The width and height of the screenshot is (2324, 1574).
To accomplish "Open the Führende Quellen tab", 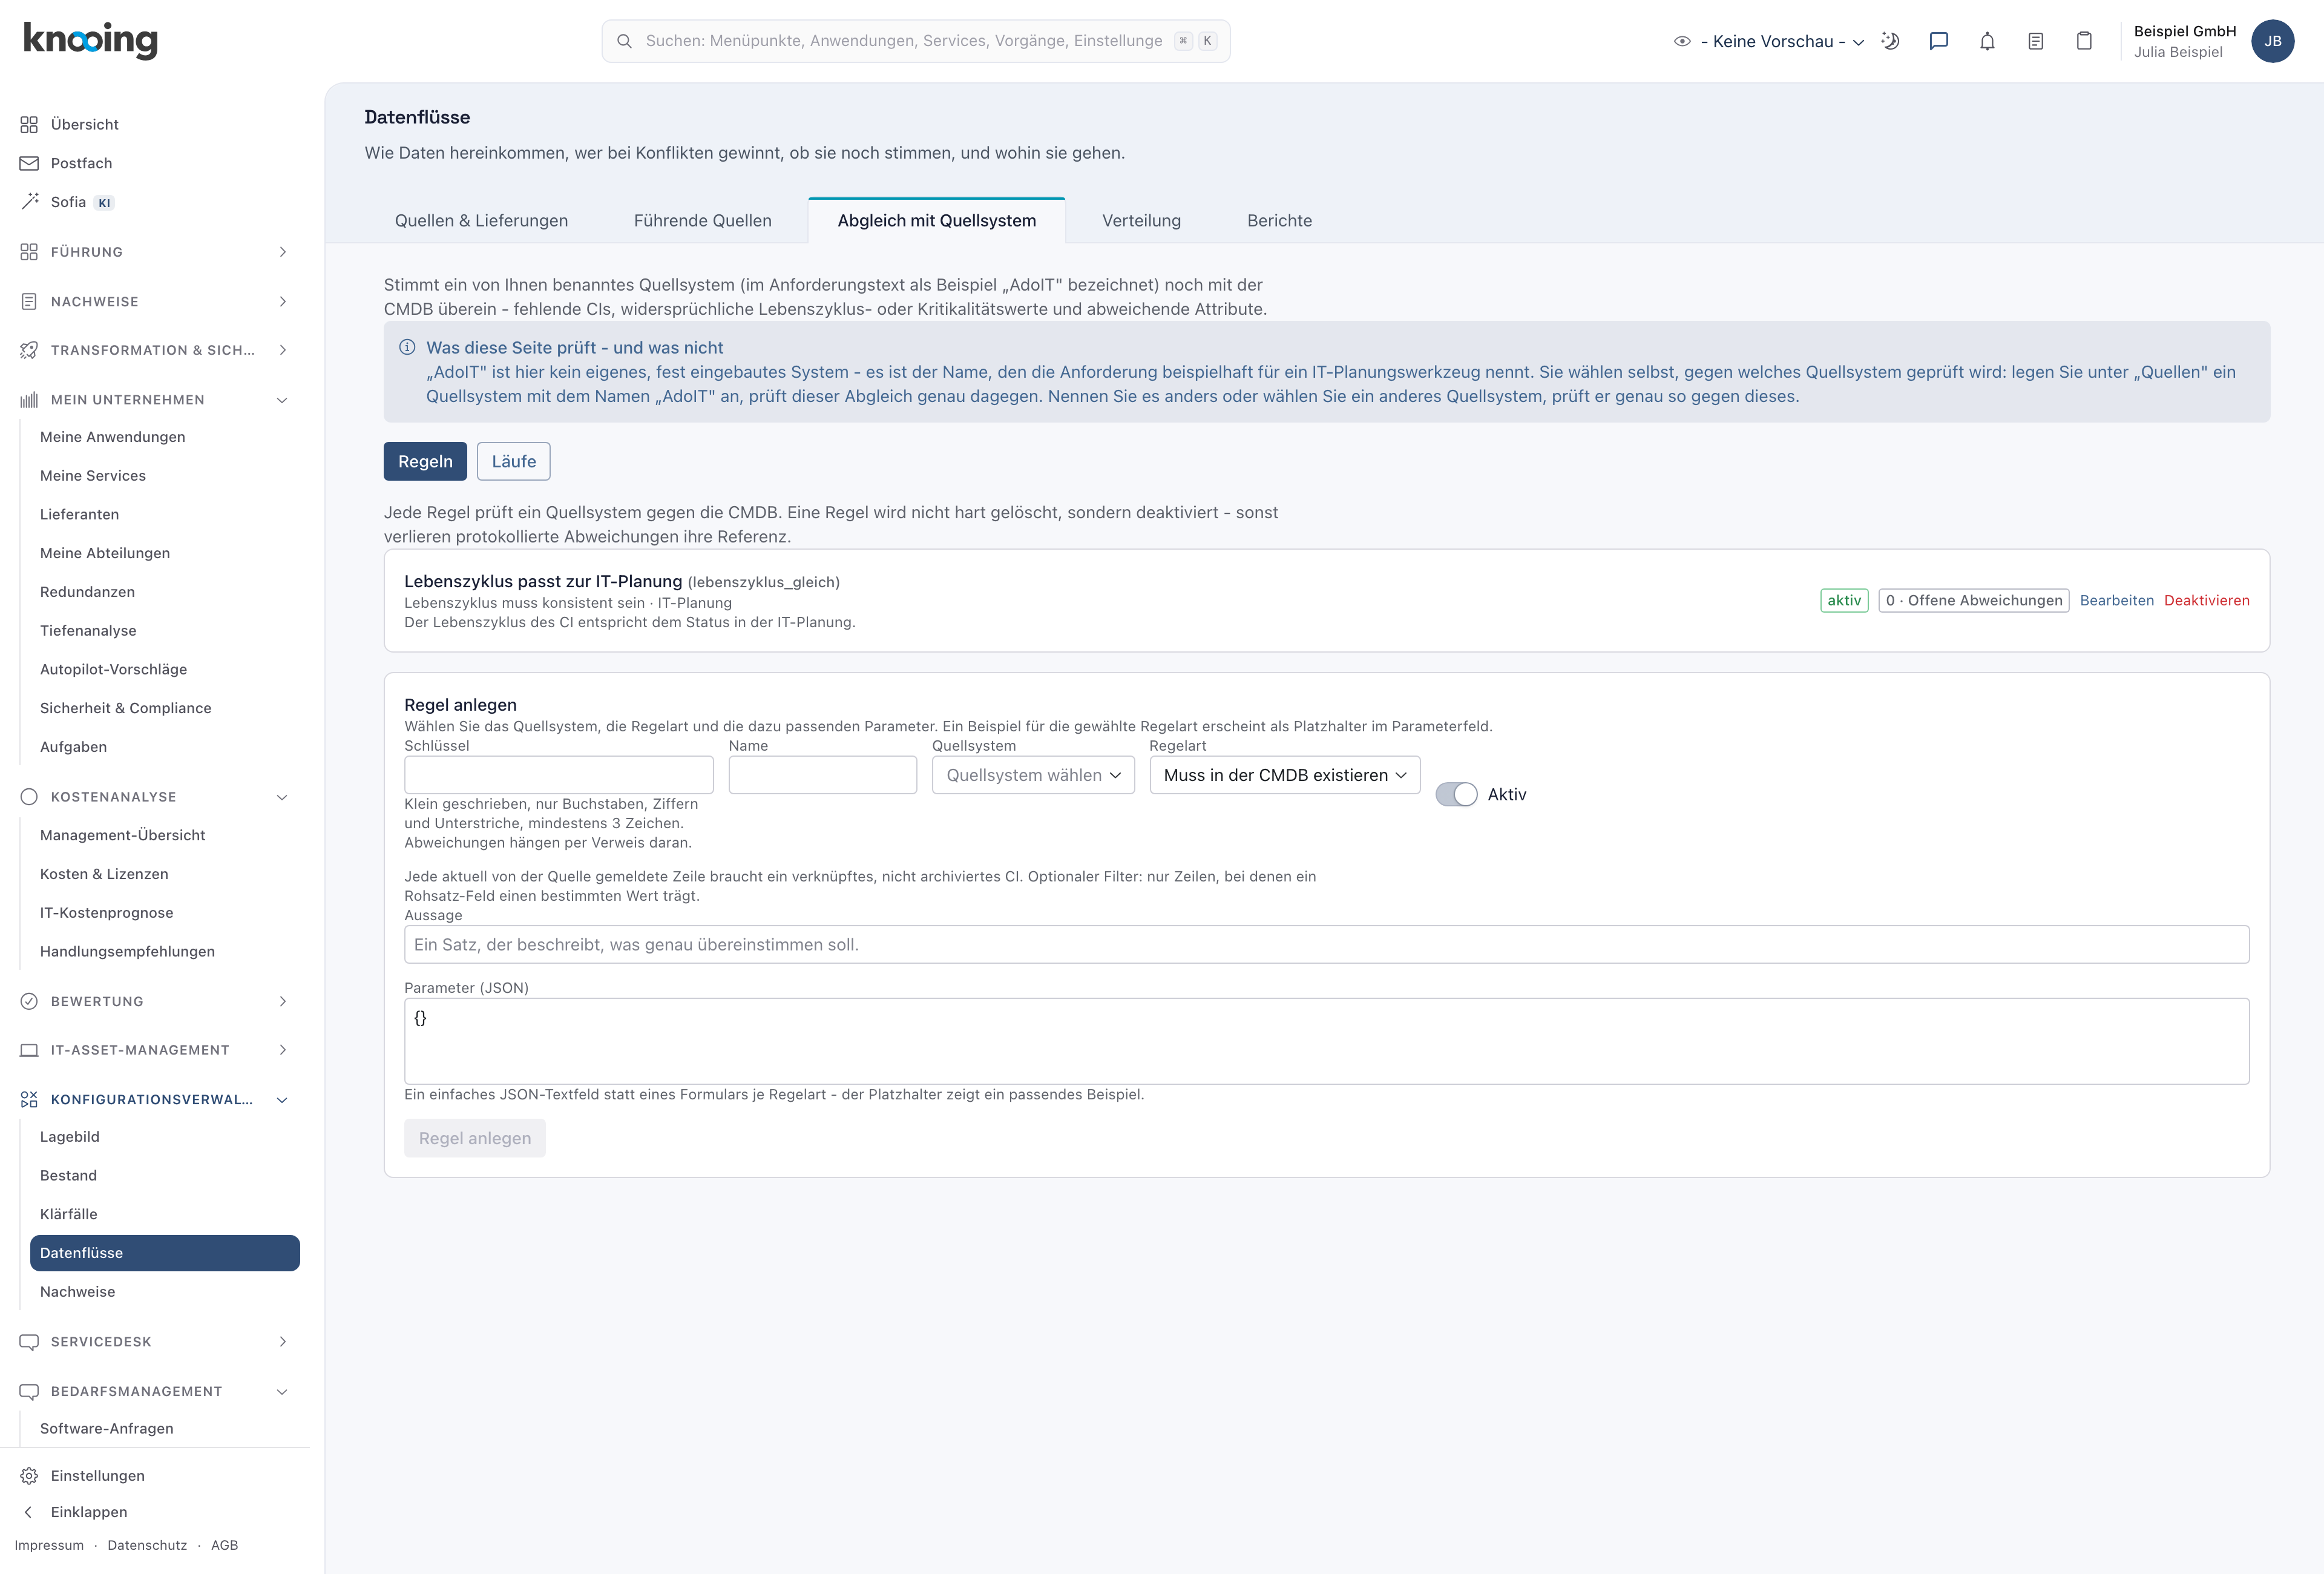I will 703,221.
